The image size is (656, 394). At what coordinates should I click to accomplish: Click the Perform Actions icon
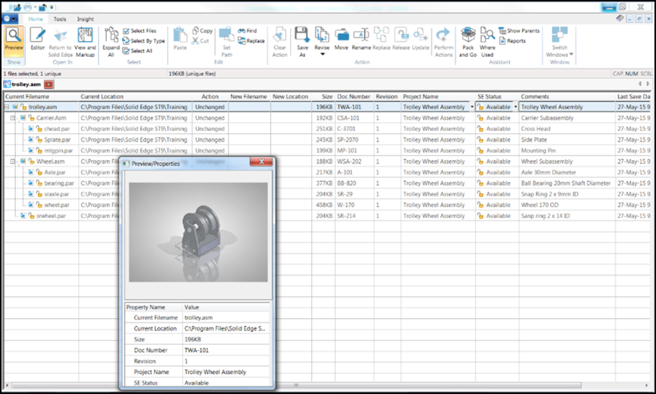[443, 42]
